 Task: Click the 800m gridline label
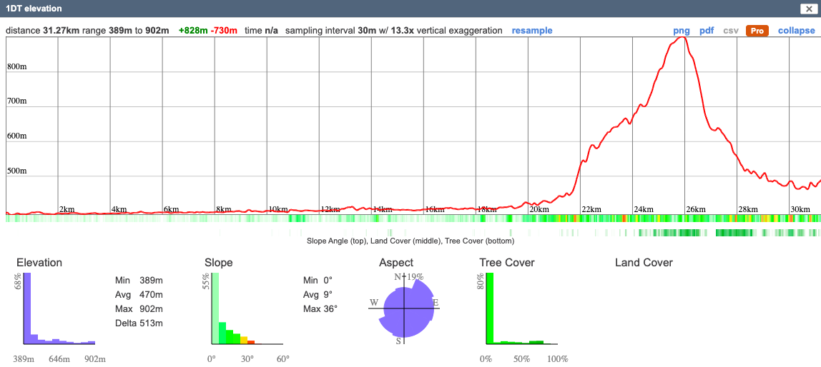tap(16, 67)
